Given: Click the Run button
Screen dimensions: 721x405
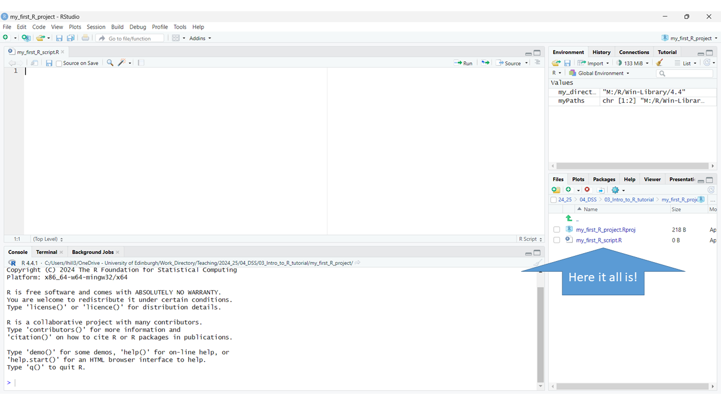Looking at the screenshot, I should [463, 63].
